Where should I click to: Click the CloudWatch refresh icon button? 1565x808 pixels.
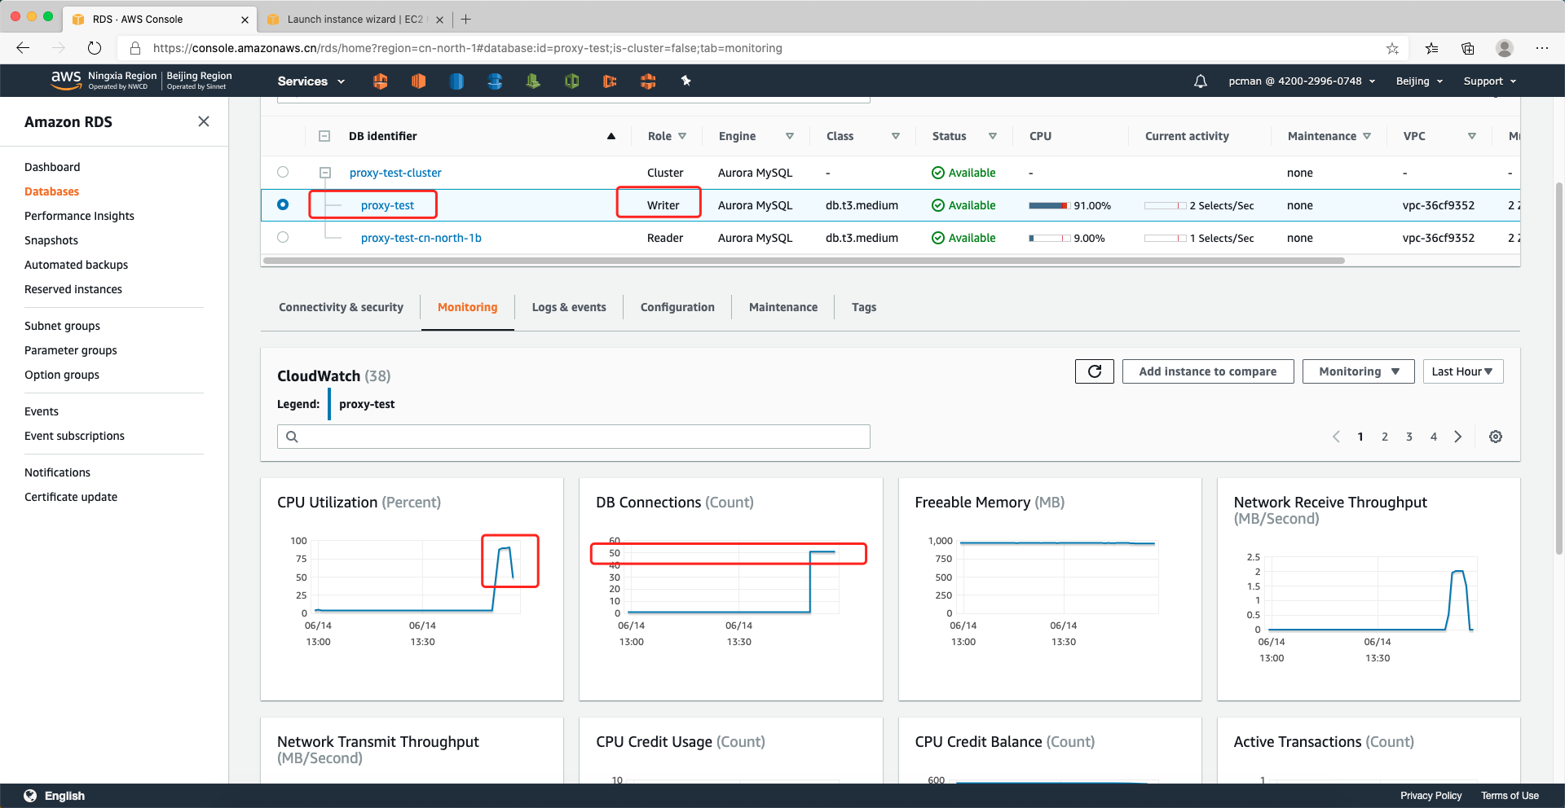point(1094,371)
